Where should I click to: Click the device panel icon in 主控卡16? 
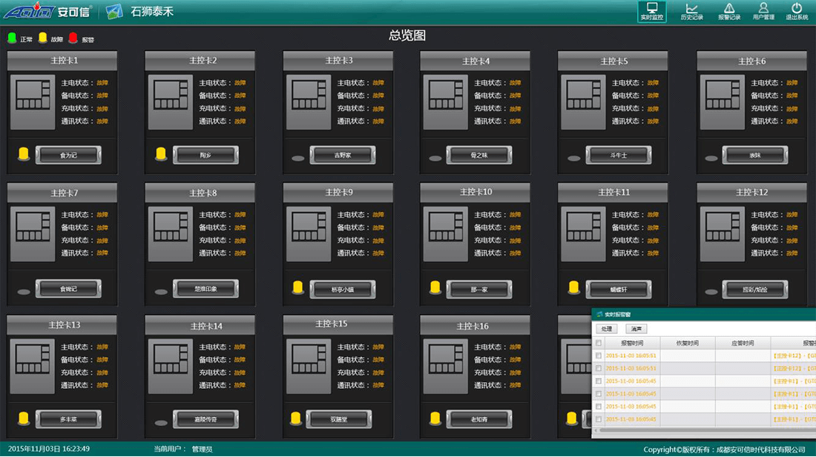click(x=446, y=366)
